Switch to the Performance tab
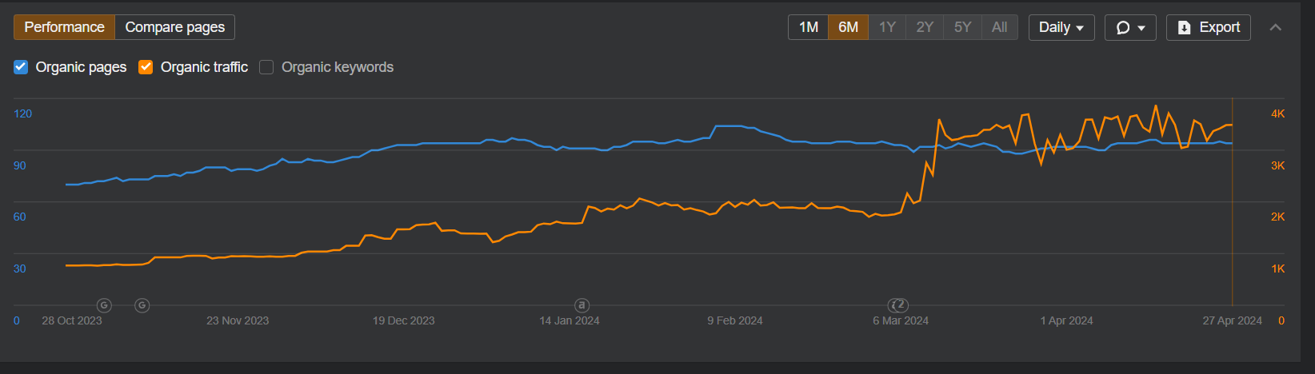The width and height of the screenshot is (1315, 374). click(x=65, y=27)
